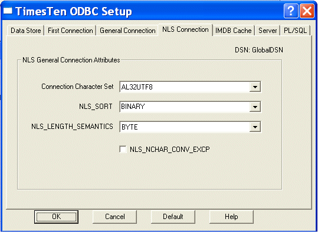
Task: Expand the Connection Character Set dropdown arrow
Action: (x=255, y=87)
